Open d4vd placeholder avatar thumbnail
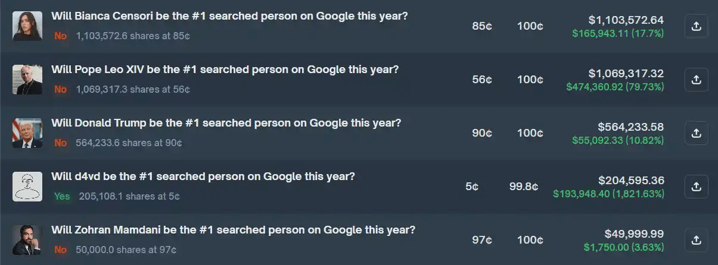The height and width of the screenshot is (265, 718). 27,187
